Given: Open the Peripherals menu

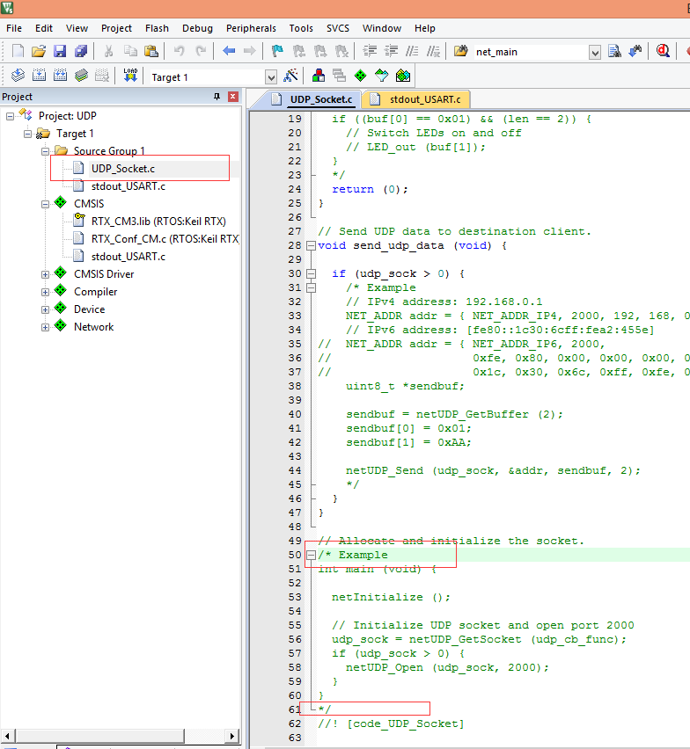Looking at the screenshot, I should tap(251, 28).
